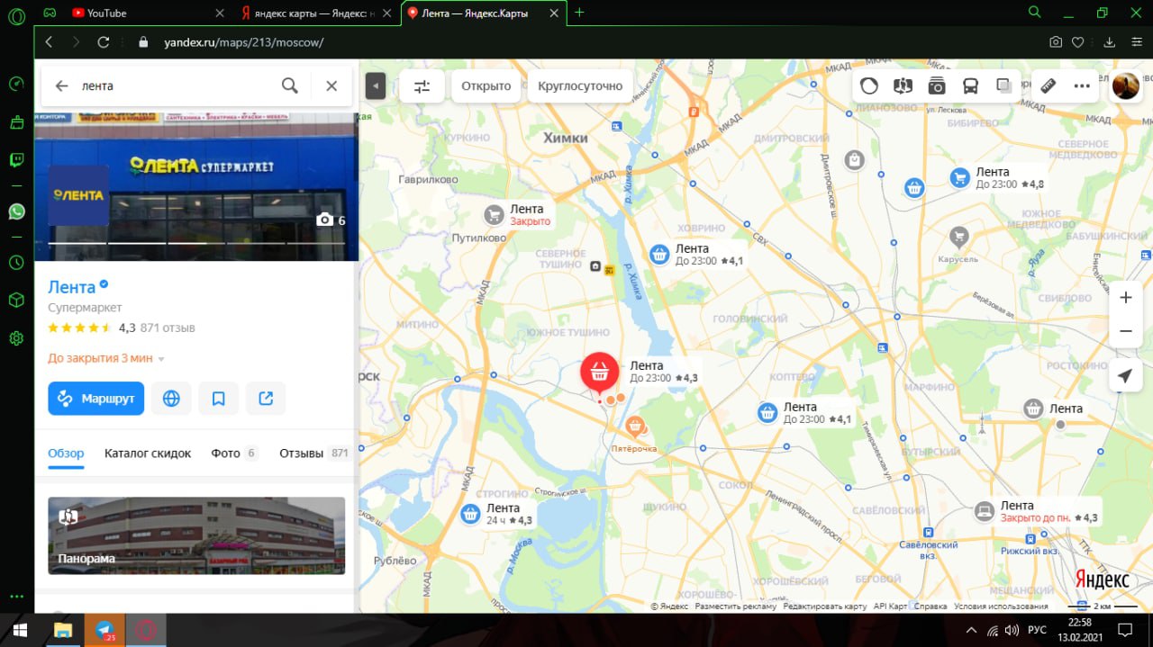1153x647 pixels.
Task: Reload the page
Action: (x=104, y=42)
